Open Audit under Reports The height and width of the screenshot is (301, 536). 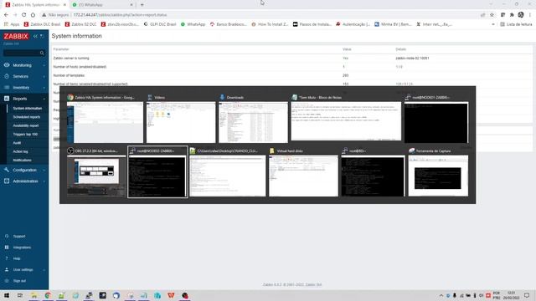(x=17, y=143)
